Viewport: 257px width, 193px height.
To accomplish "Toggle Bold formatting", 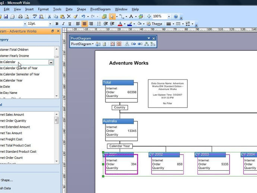I will point(57,24).
